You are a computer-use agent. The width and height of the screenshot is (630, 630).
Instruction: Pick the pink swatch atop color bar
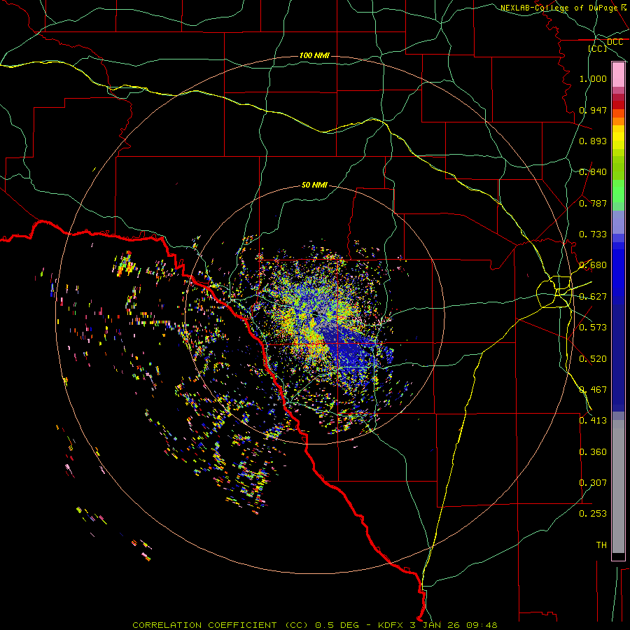[618, 75]
